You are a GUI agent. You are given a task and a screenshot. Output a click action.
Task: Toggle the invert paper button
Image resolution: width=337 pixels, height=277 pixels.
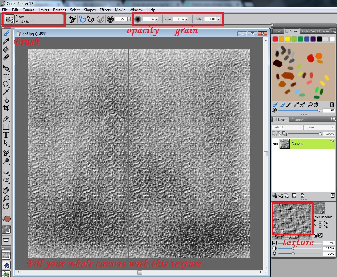tap(320, 235)
